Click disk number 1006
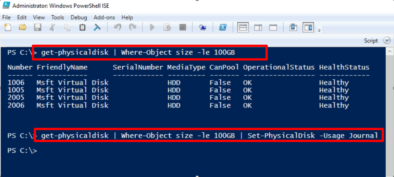This screenshot has width=394, height=177. click(x=16, y=83)
